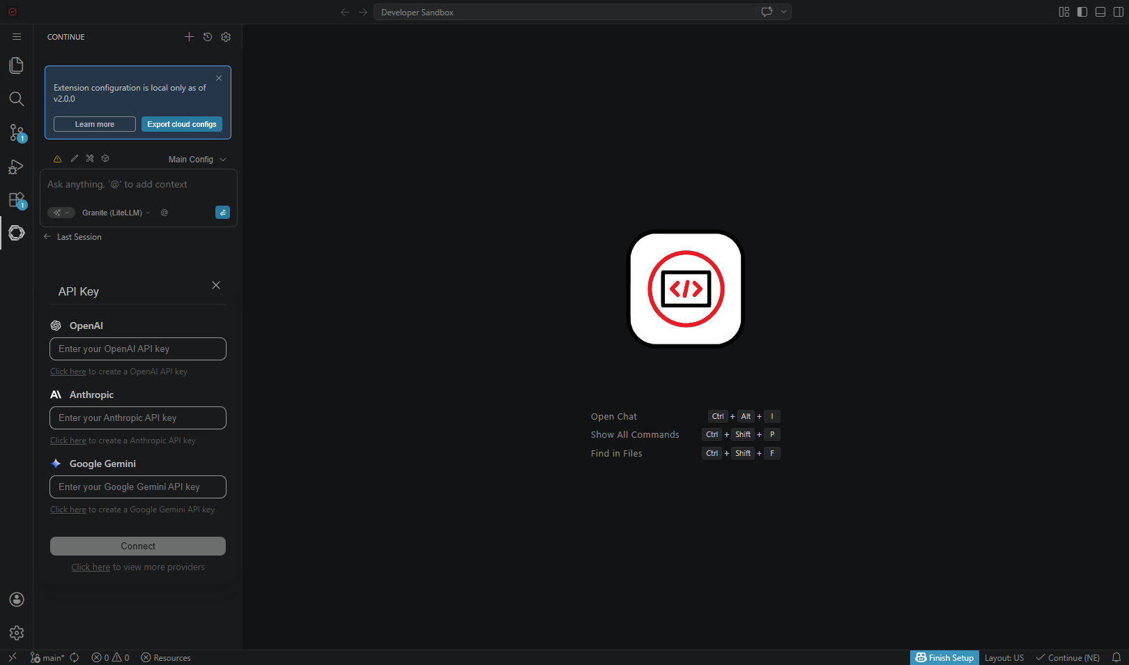Screen dimensions: 1129x665
Task: Open the Granite (LiteLLM) model dropdown
Action: (116, 213)
